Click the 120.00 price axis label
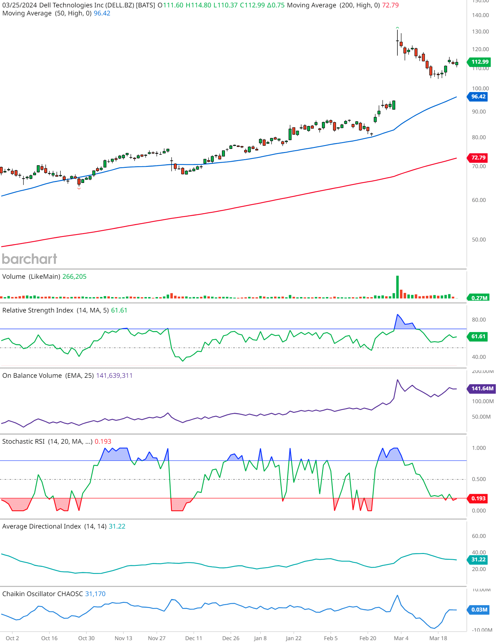Screen dimensions: 496x644 click(480, 49)
